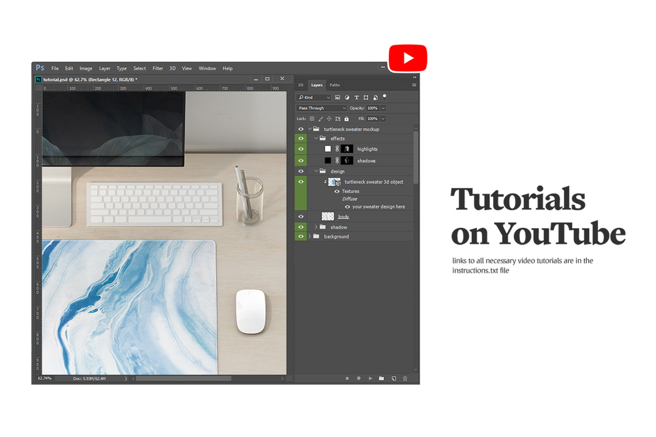Click lock position move icon
The image size is (656, 437).
(x=329, y=119)
